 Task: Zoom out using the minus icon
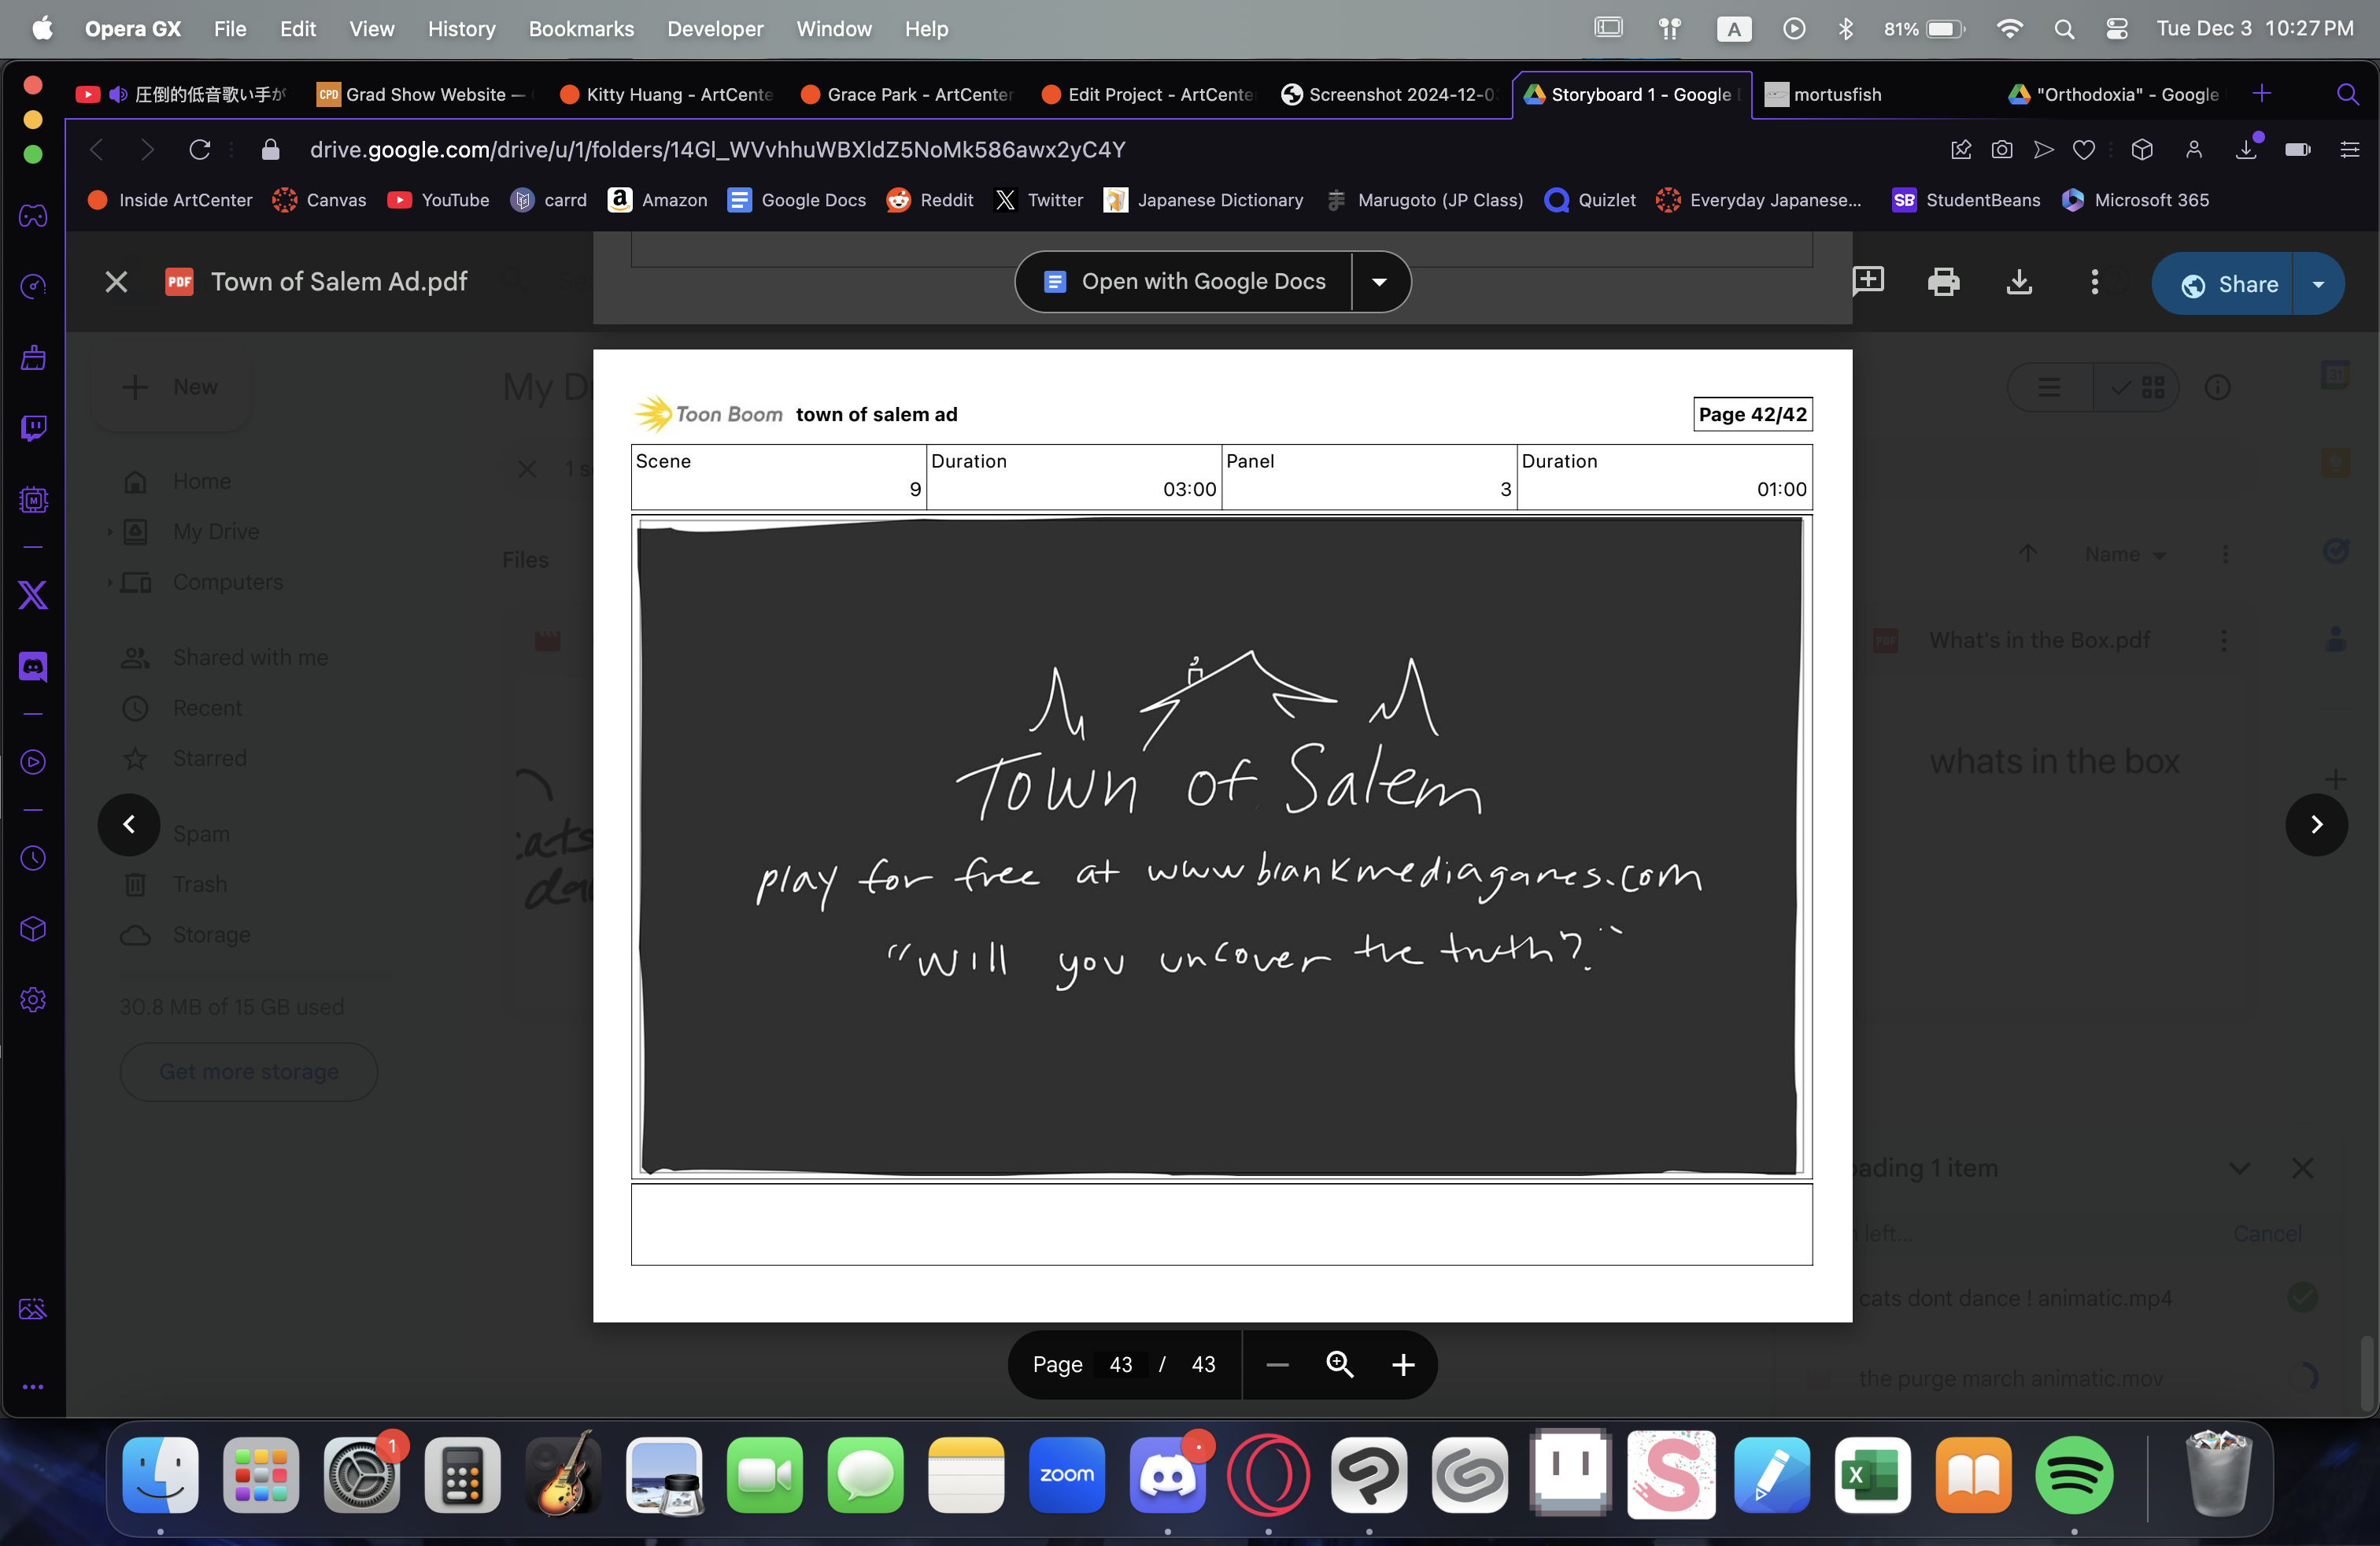[x=1276, y=1365]
